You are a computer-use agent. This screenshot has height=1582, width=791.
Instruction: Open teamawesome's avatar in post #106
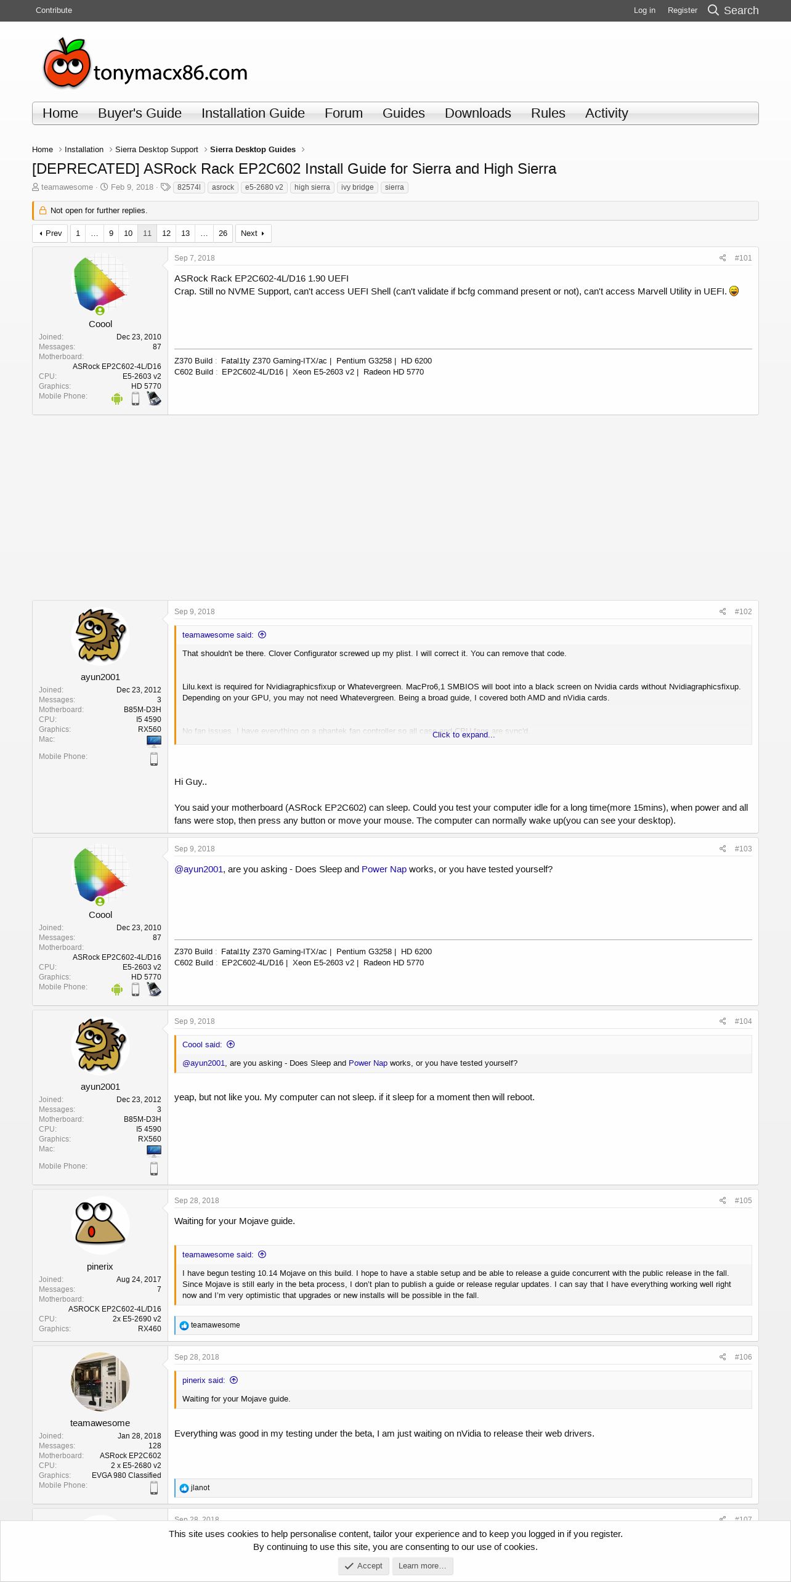tap(100, 1382)
